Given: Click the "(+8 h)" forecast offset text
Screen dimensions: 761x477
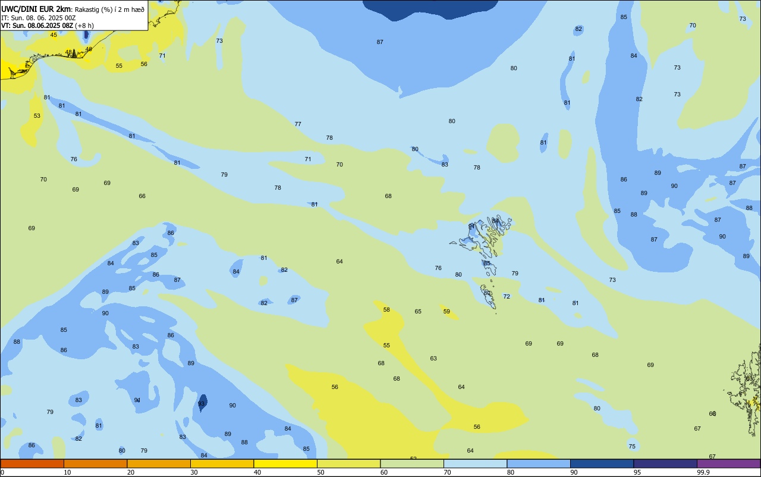Looking at the screenshot, I should (83, 26).
